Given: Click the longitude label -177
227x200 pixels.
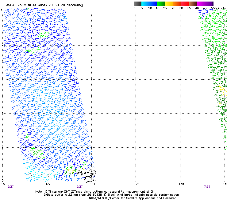Looking at the screenshot, I should coord(47,184).
